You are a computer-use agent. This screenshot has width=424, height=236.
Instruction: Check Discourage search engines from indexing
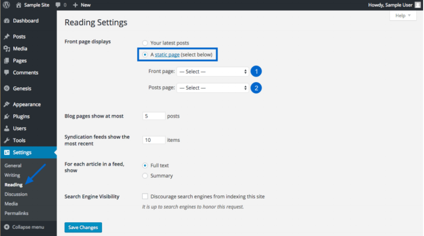pos(145,197)
